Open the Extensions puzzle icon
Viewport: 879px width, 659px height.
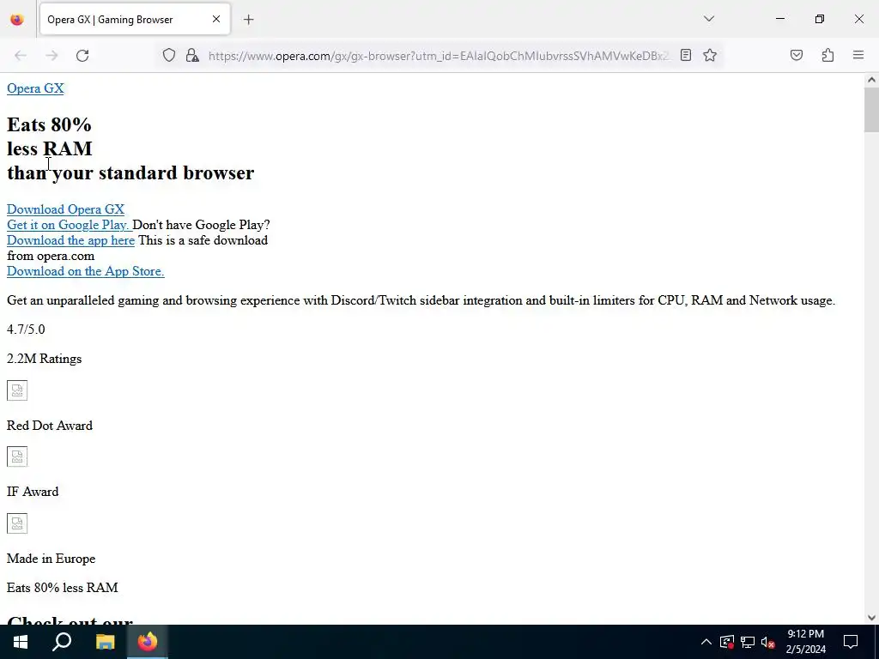827,55
